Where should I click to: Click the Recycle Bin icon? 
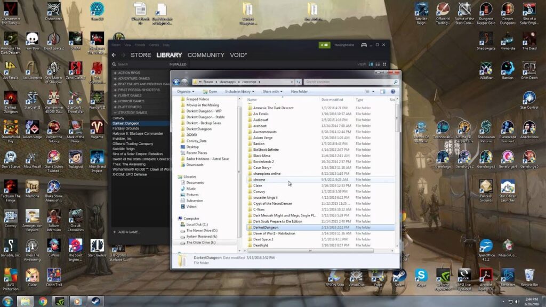(x=529, y=278)
